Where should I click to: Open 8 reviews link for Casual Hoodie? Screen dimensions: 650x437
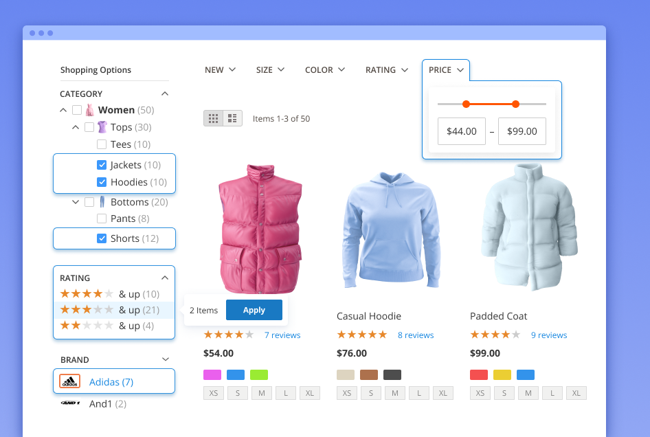[416, 335]
